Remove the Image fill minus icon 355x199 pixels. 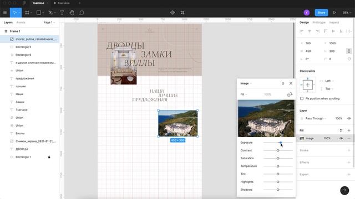pyautogui.click(x=349, y=138)
